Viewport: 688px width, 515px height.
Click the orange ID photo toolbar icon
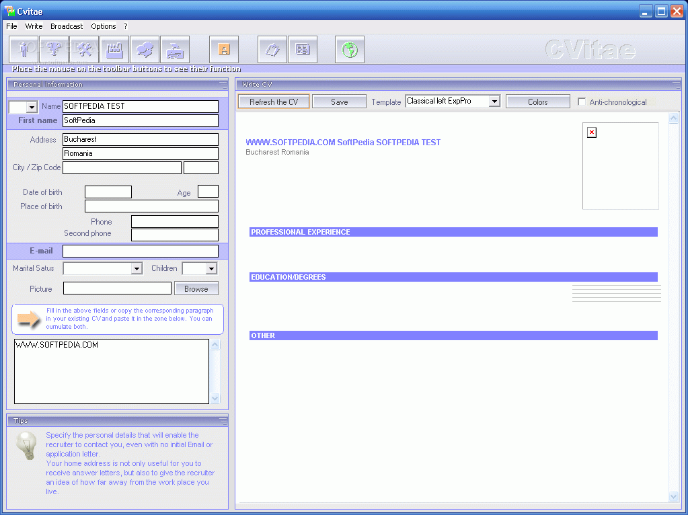tap(224, 50)
